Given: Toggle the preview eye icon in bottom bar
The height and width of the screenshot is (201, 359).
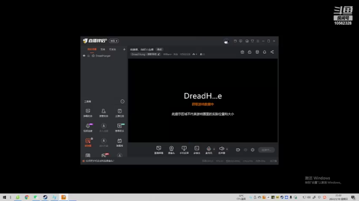Looking at the screenshot, I should point(245,150).
